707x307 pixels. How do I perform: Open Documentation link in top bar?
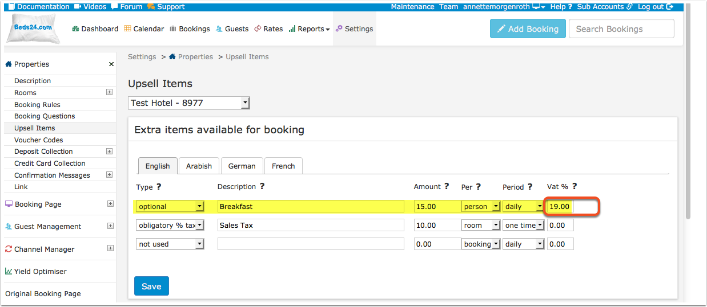39,7
